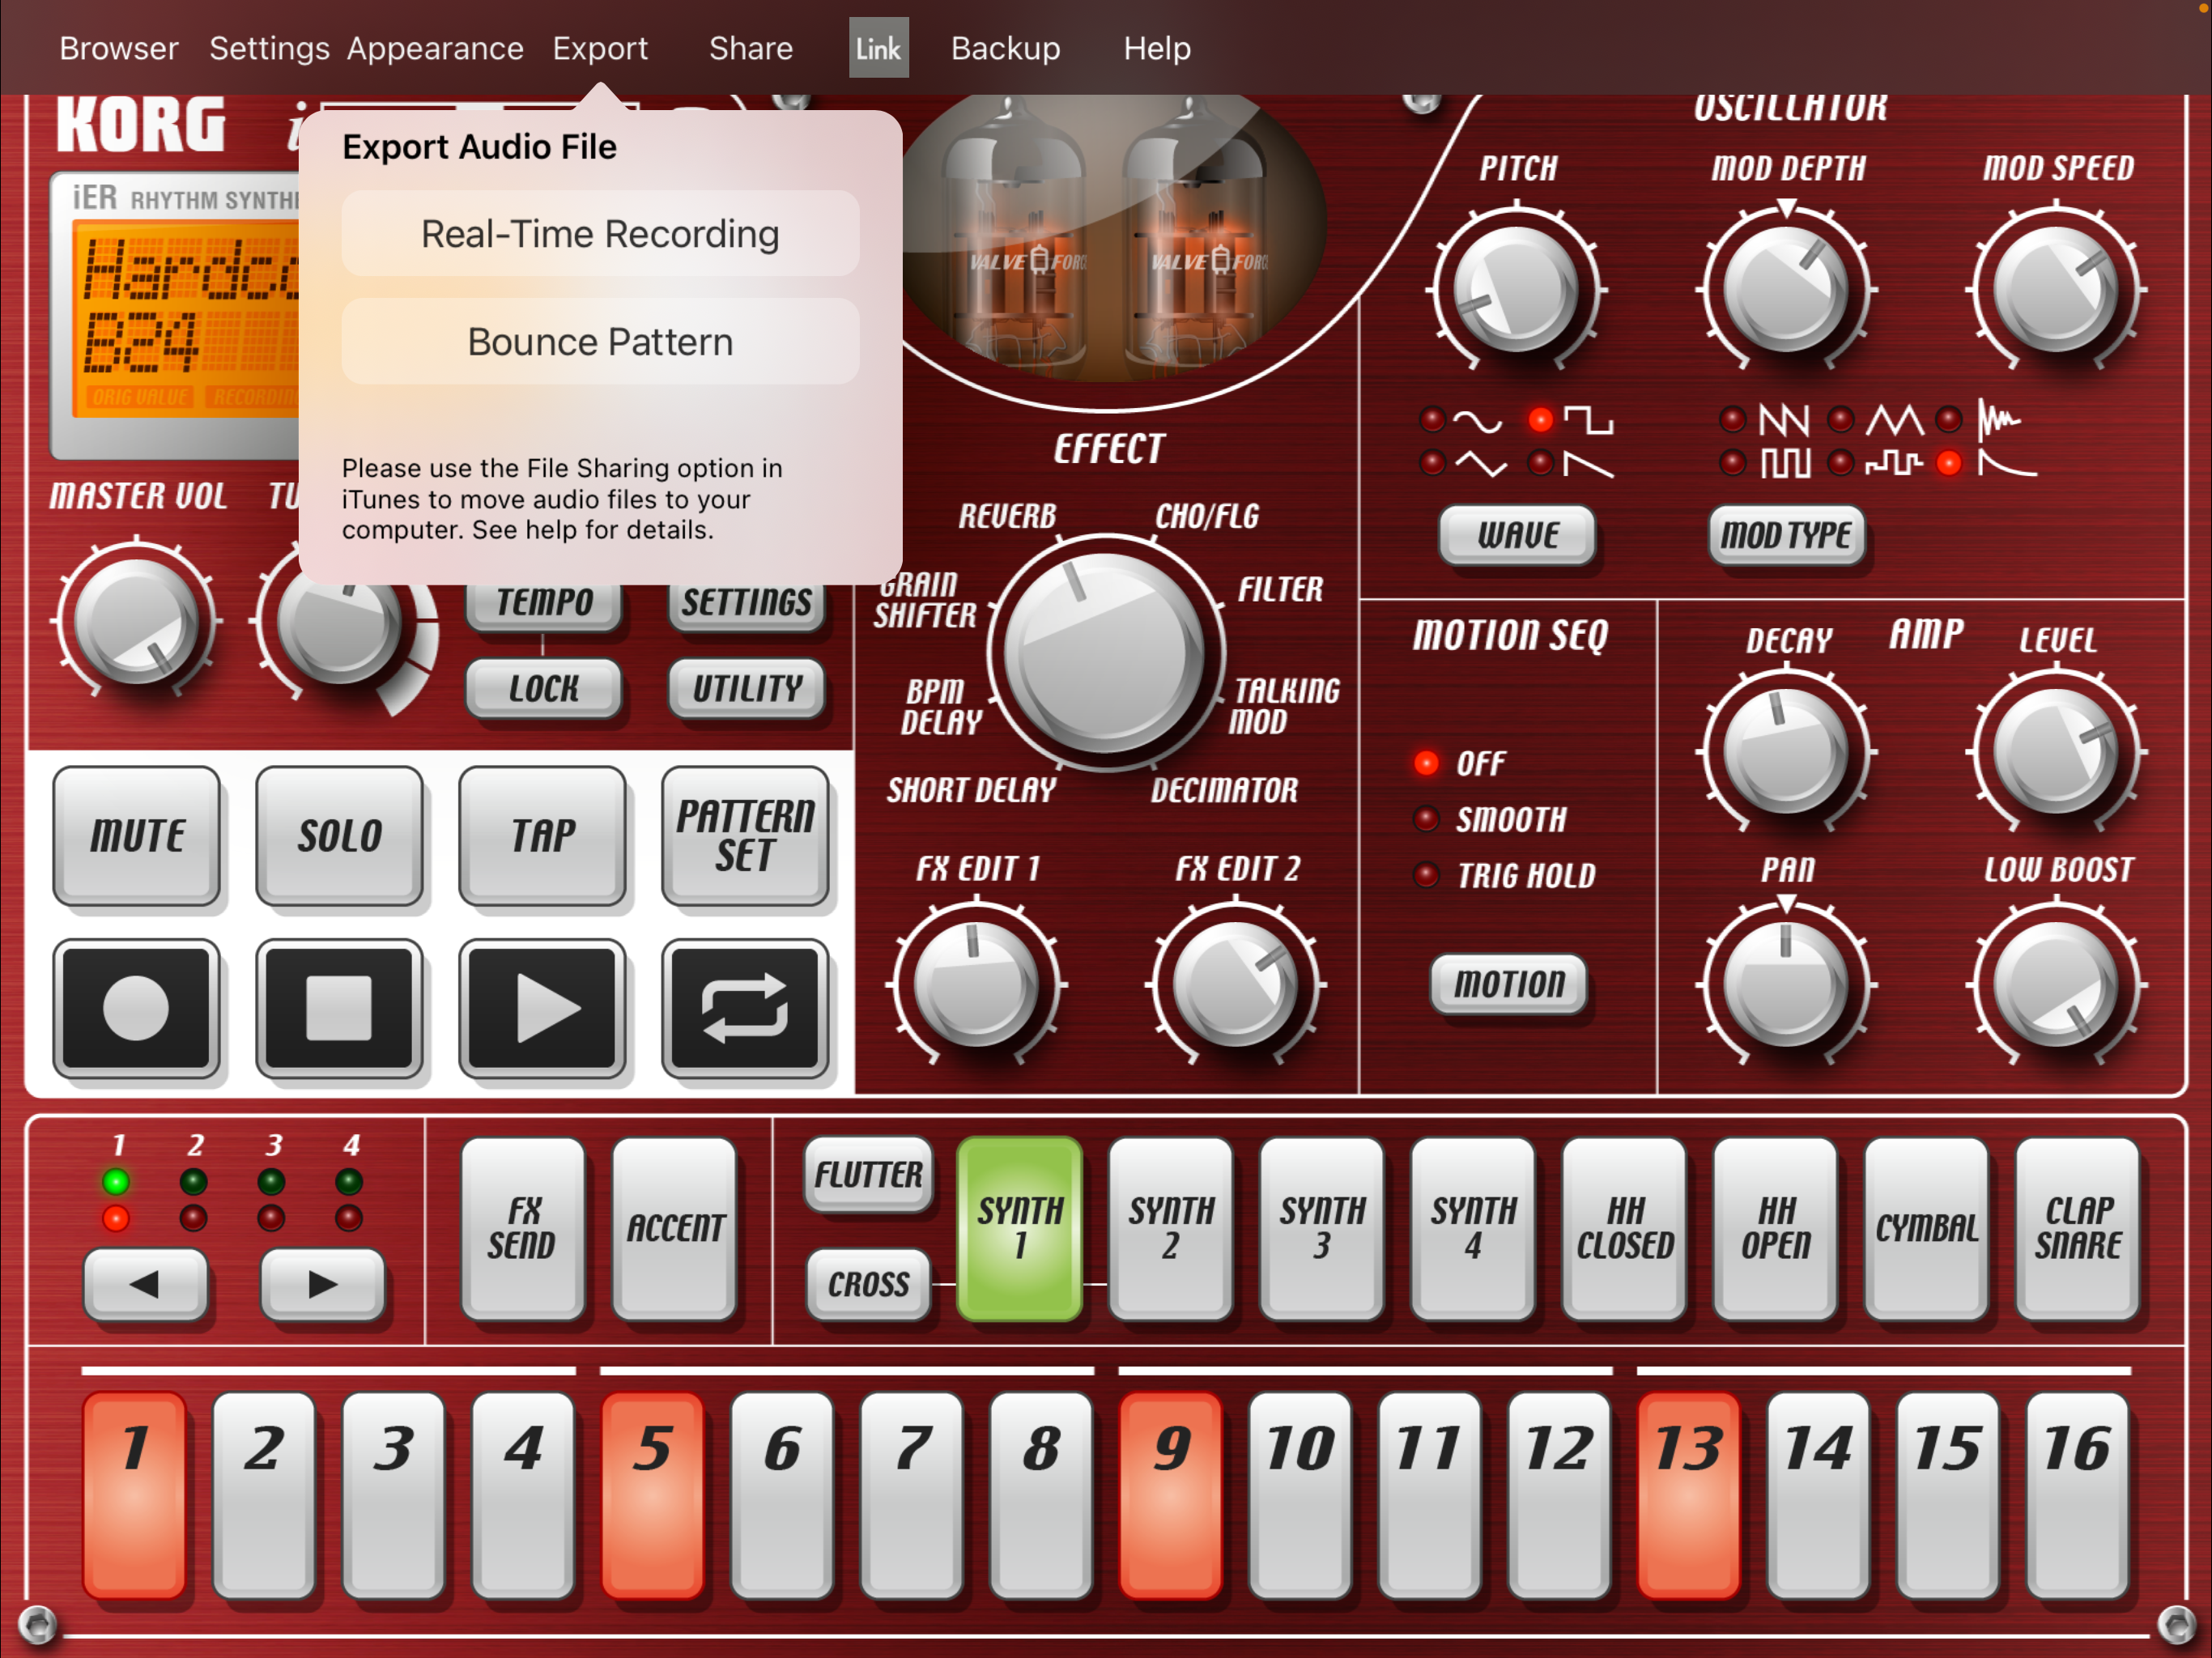Choose the triangle mod type LED
The image size is (2212, 1658).
tap(1841, 419)
